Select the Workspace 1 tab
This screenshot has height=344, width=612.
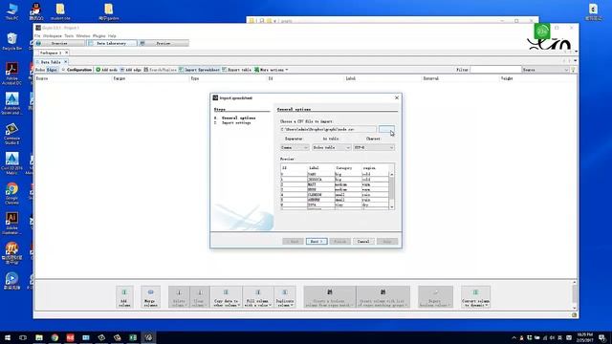coord(51,53)
